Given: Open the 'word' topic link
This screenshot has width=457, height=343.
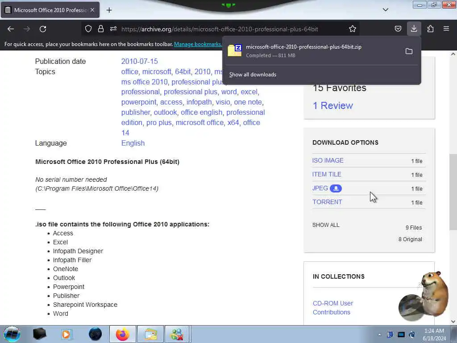Looking at the screenshot, I should pos(229,92).
